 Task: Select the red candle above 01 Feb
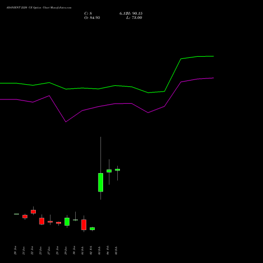[84, 225]
